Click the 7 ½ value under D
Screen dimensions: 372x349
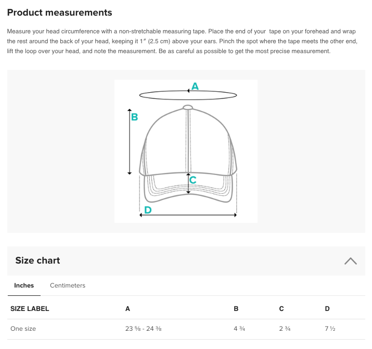(330, 329)
